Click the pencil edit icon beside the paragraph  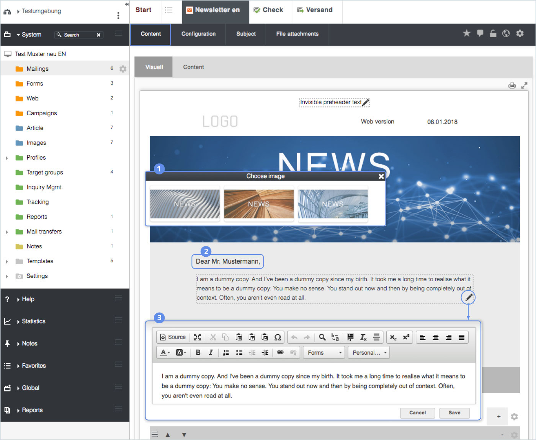[x=468, y=297]
